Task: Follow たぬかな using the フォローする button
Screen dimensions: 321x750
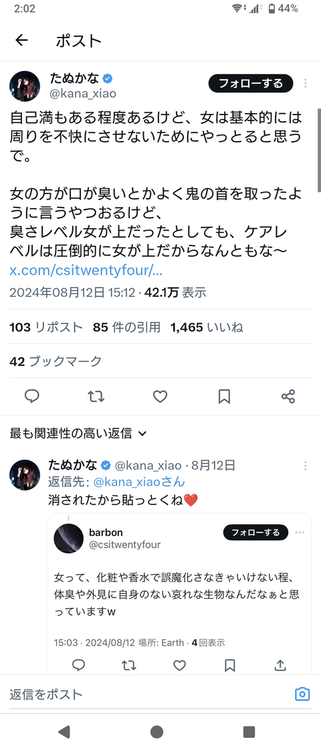Action: click(x=251, y=84)
